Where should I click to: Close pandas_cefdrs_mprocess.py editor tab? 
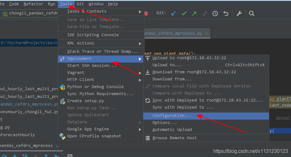tap(206, 33)
